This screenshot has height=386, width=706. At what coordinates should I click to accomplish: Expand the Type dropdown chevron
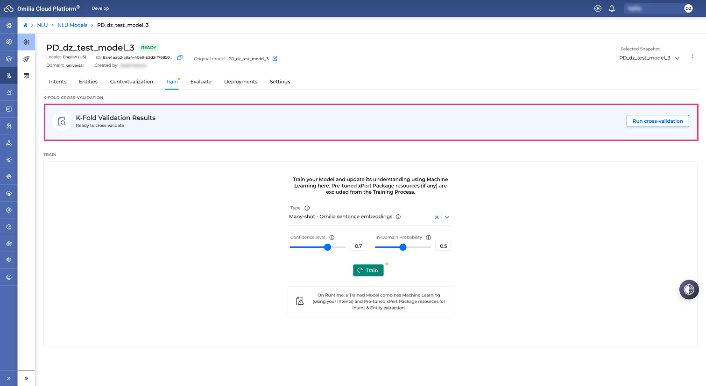tap(447, 218)
